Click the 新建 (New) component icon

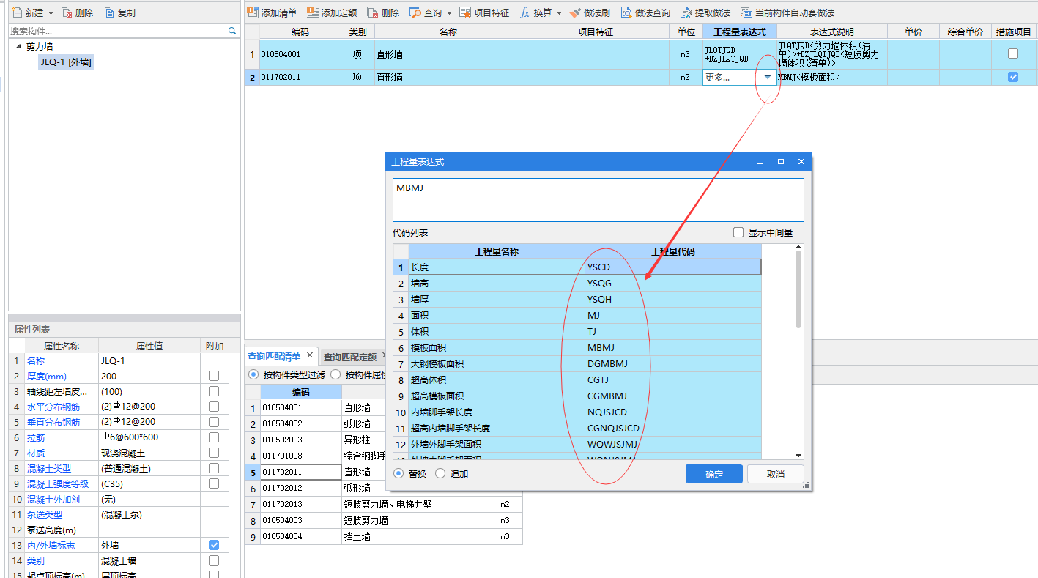coord(17,12)
